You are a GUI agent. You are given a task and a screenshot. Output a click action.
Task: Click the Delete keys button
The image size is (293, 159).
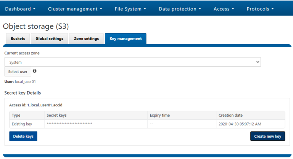(23, 136)
